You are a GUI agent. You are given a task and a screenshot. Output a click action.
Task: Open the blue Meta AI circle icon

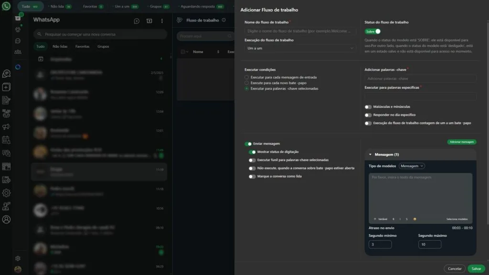click(18, 67)
